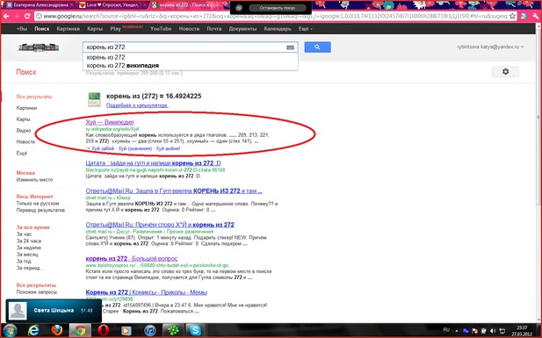Select suggestion 'корень из 272 википедия'
The height and width of the screenshot is (338, 542).
coord(122,65)
